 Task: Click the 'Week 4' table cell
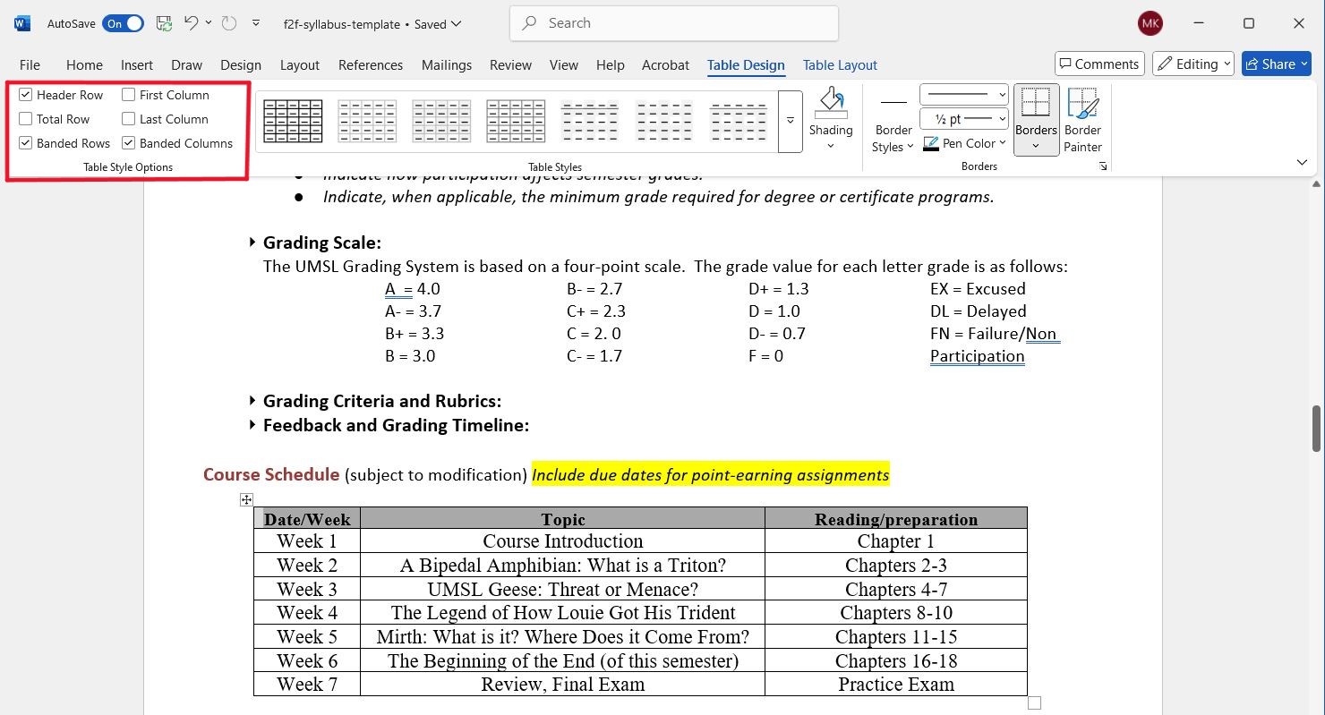pyautogui.click(x=307, y=612)
